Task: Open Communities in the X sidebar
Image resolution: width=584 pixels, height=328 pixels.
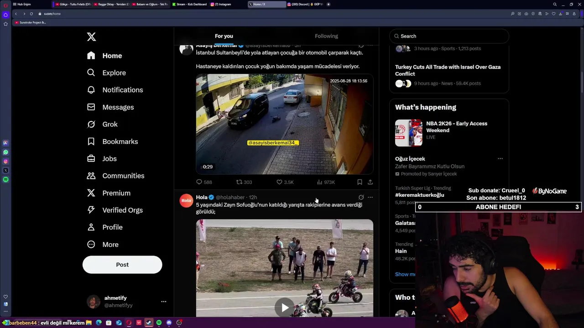Action: (x=115, y=176)
